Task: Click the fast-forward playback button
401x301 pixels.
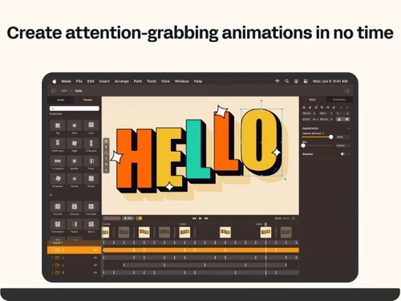Action: click(x=206, y=218)
